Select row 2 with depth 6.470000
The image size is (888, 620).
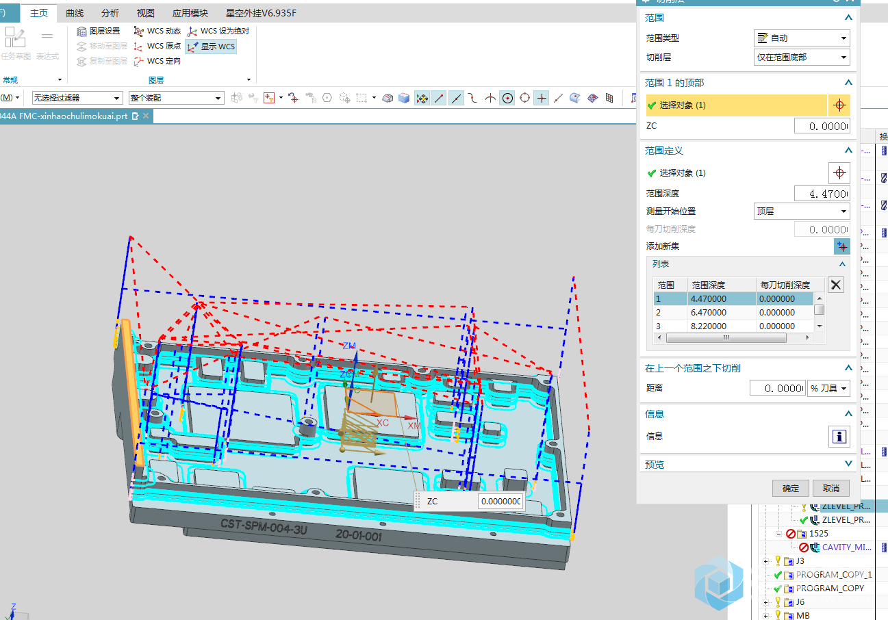click(x=733, y=312)
